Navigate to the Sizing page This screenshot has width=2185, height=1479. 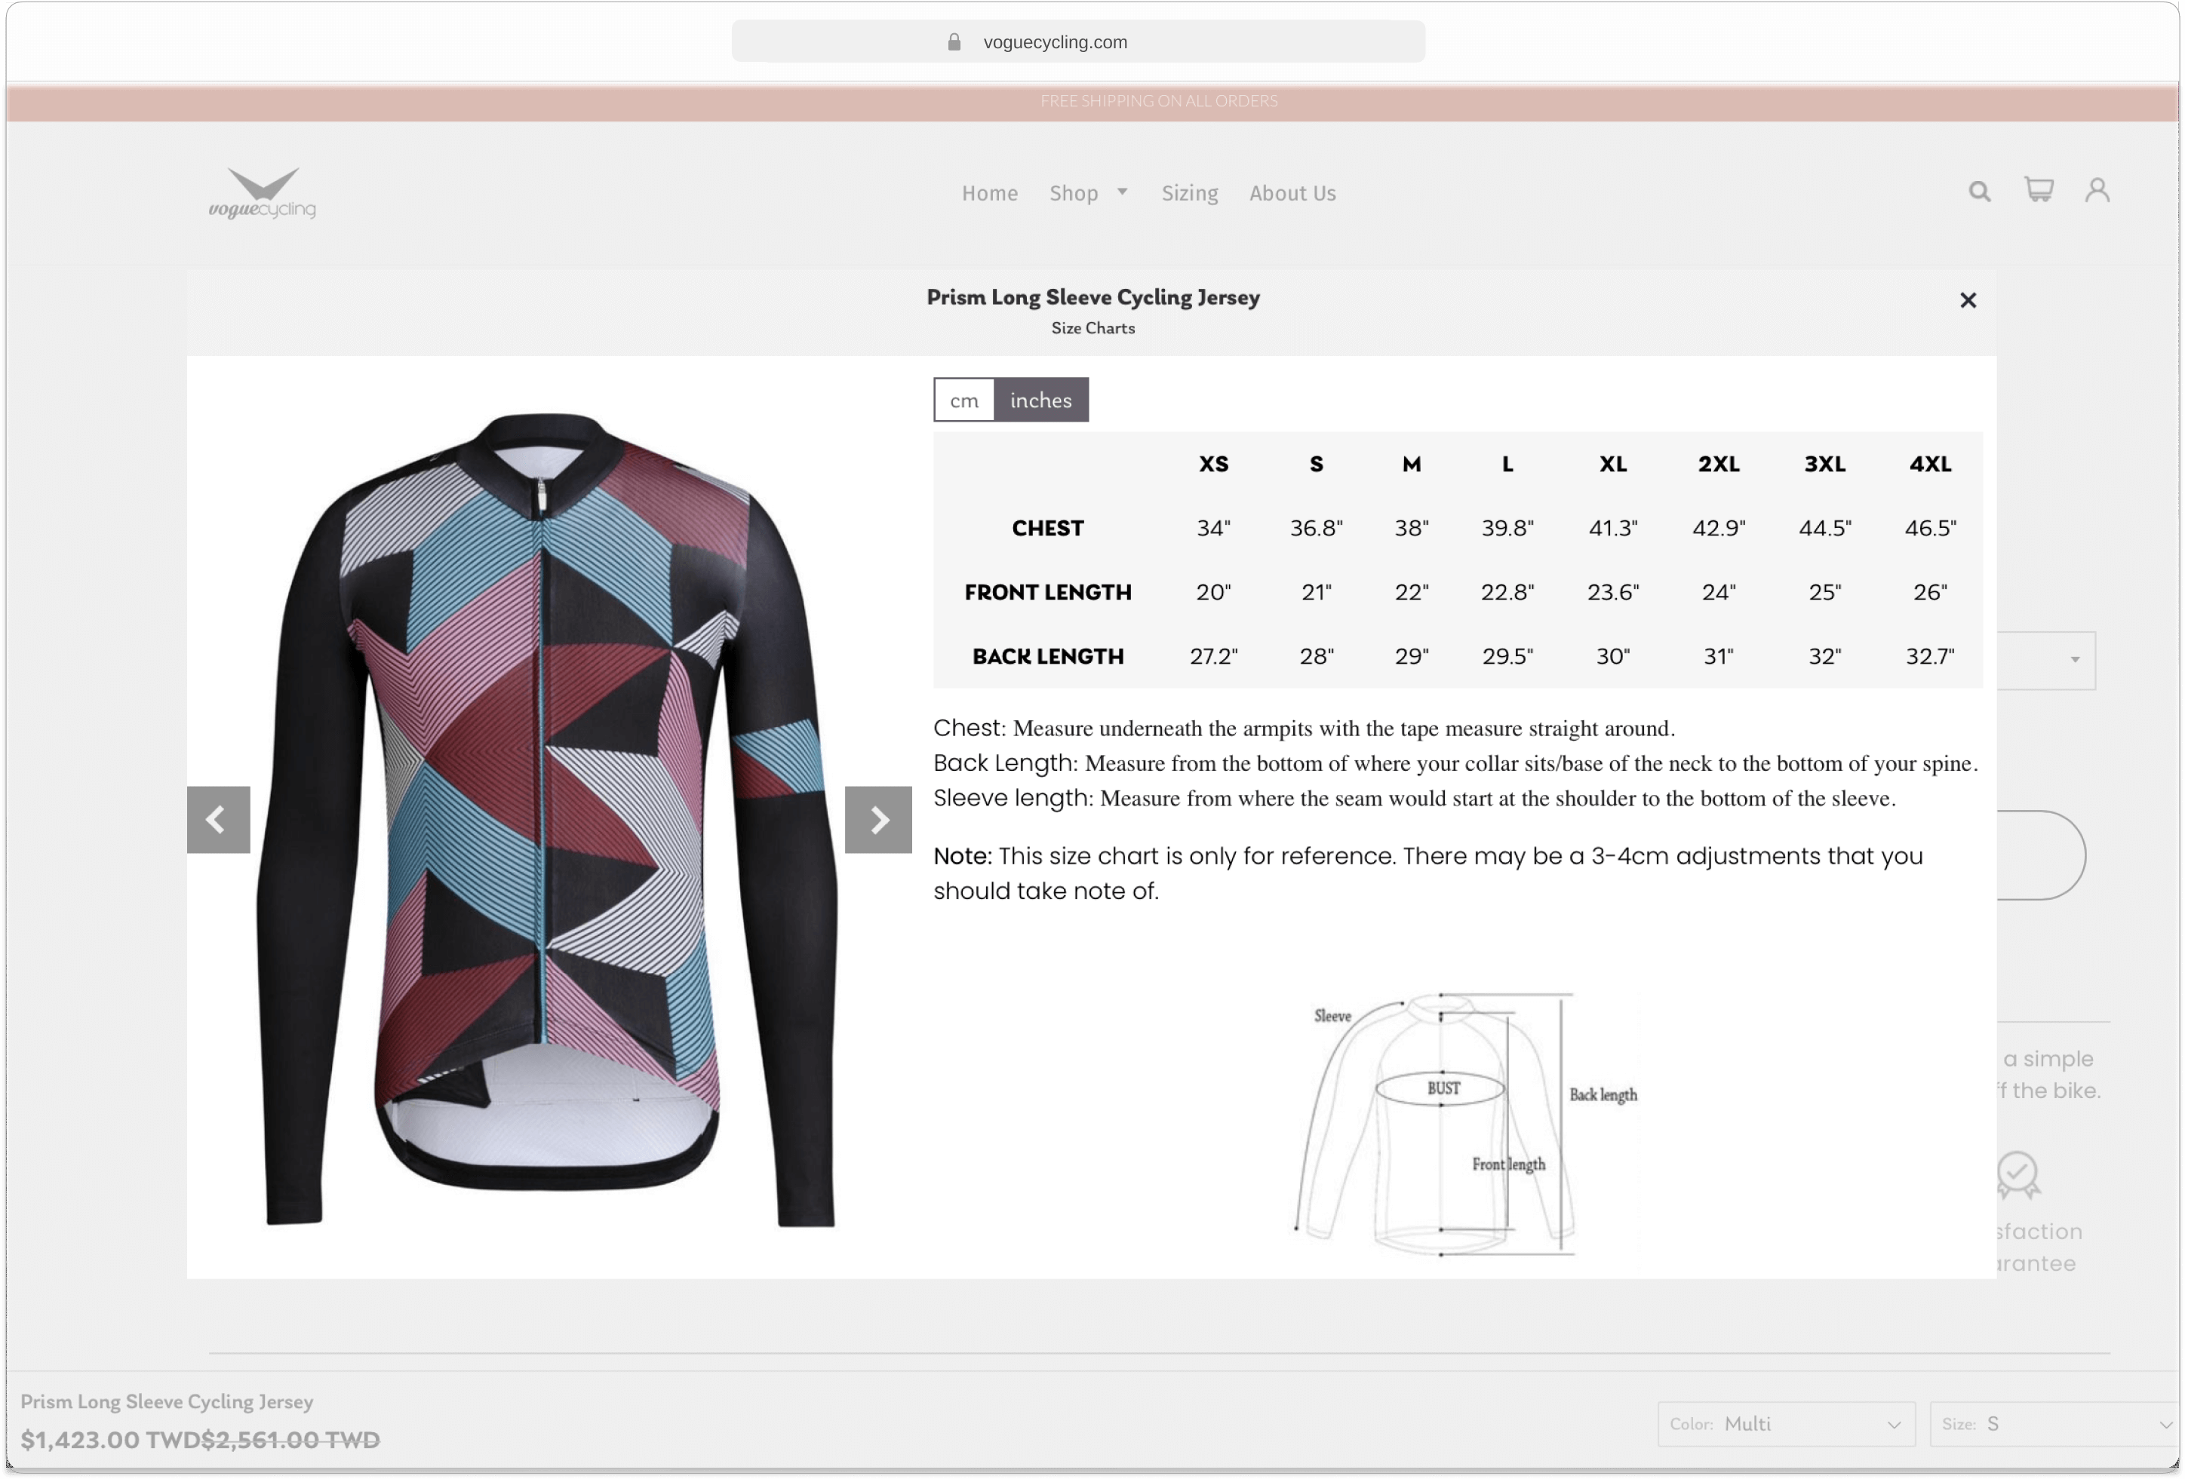click(x=1188, y=192)
